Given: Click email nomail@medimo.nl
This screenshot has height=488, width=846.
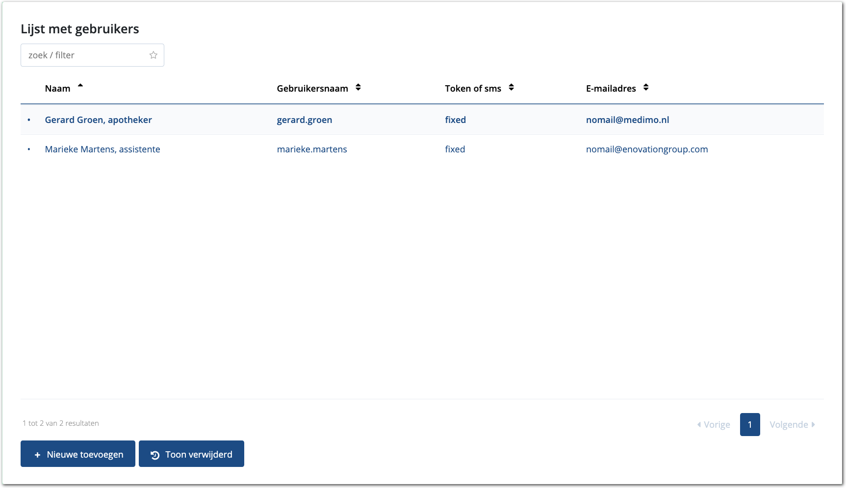Looking at the screenshot, I should pos(627,120).
